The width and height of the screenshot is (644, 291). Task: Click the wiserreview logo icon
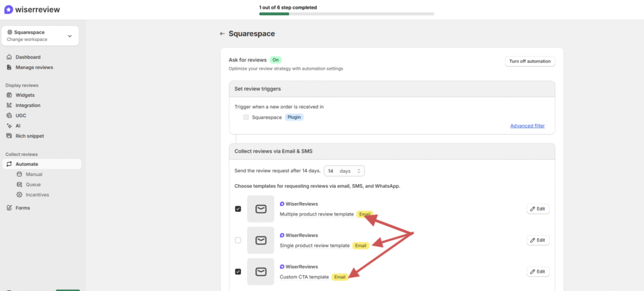(8, 9)
